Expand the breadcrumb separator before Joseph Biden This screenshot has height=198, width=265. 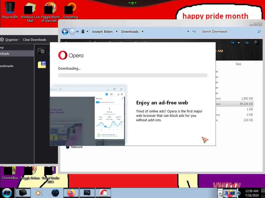pos(87,31)
